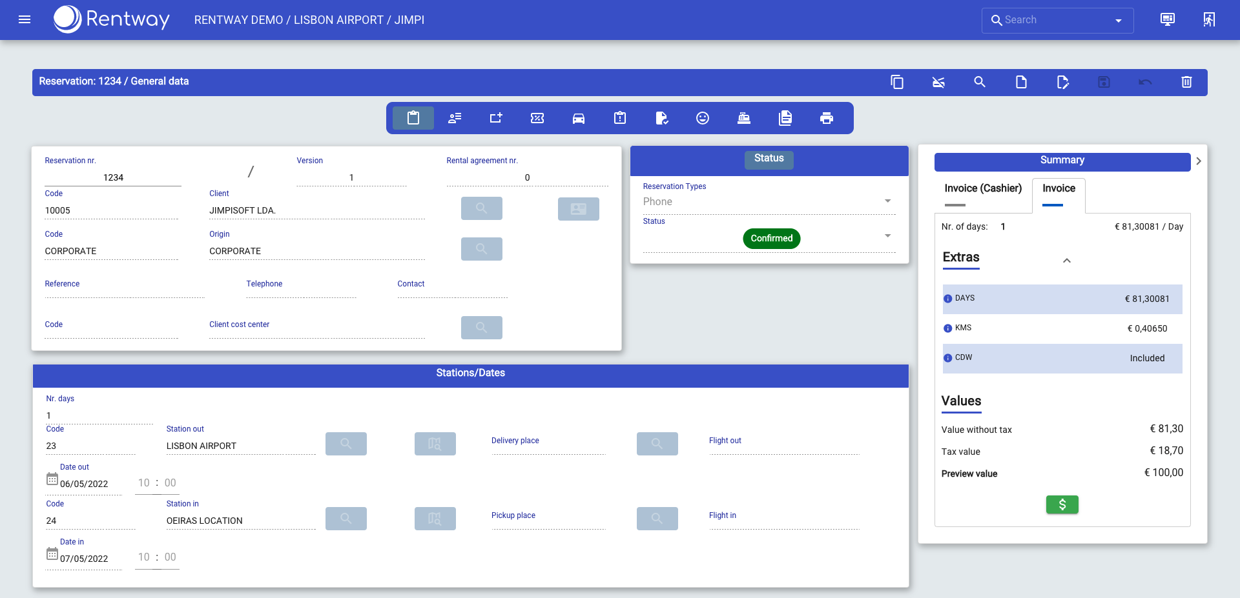This screenshot has height=598, width=1240.
Task: Click the green dollar button
Action: 1062,504
